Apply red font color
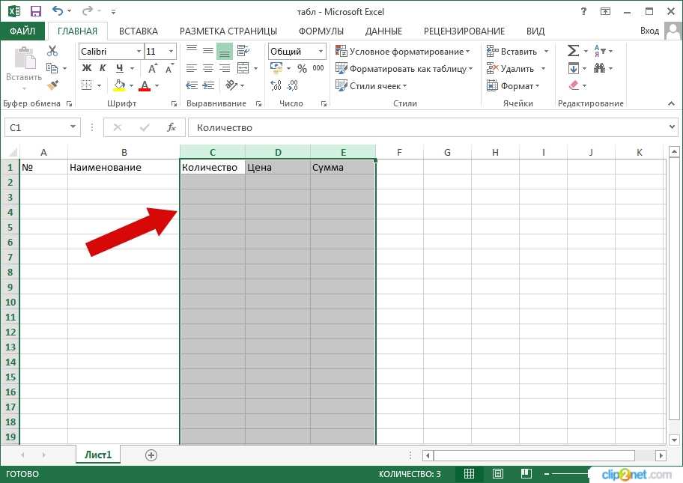The image size is (683, 483). 145,85
